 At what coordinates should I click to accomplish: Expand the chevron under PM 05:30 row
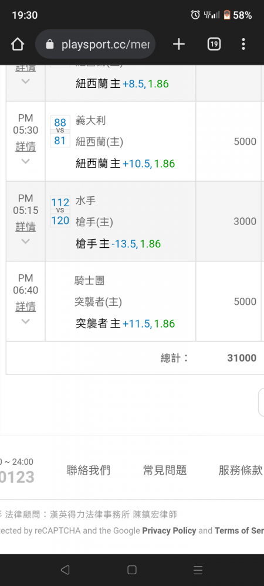25,162
